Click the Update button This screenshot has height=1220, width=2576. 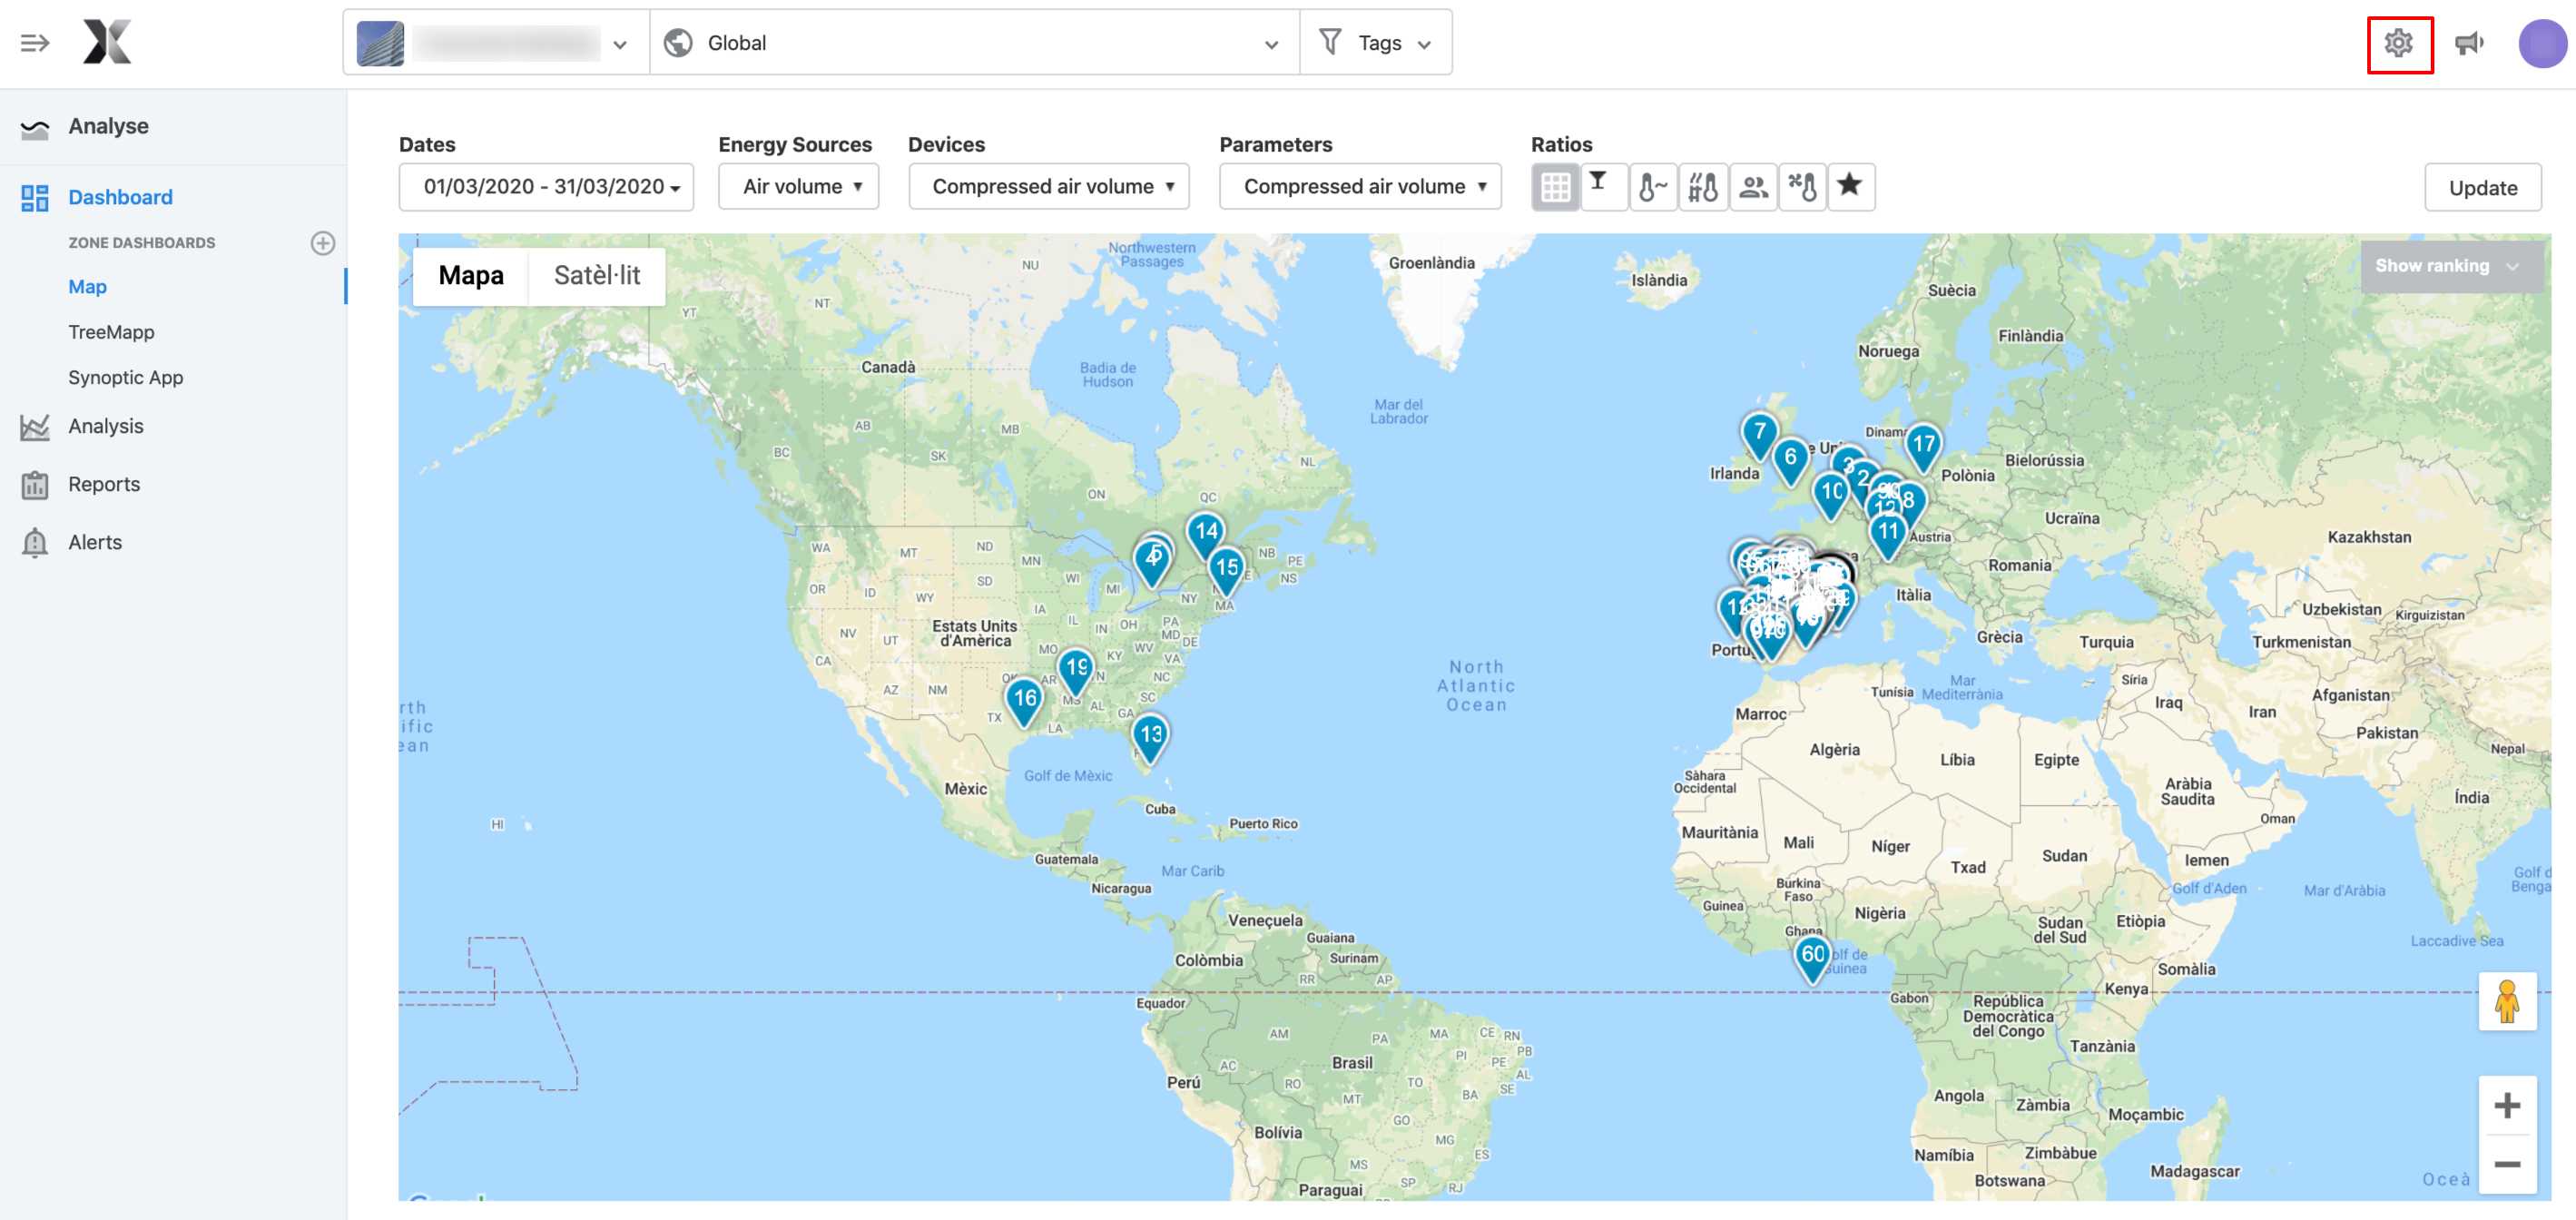tap(2482, 188)
